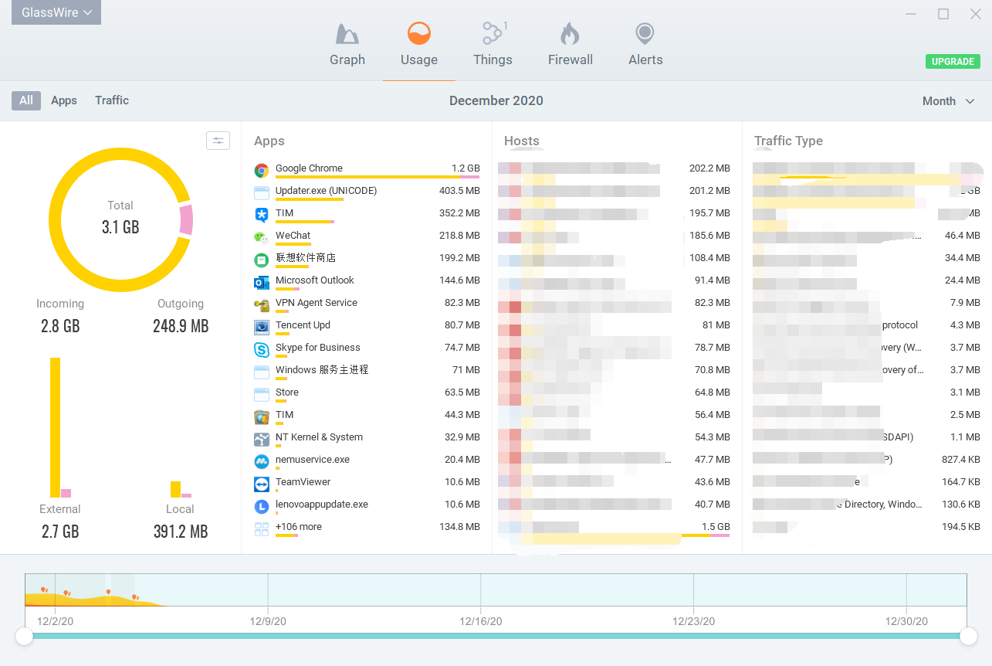Click the first alert marker on the timeline
The width and height of the screenshot is (992, 666).
click(44, 590)
